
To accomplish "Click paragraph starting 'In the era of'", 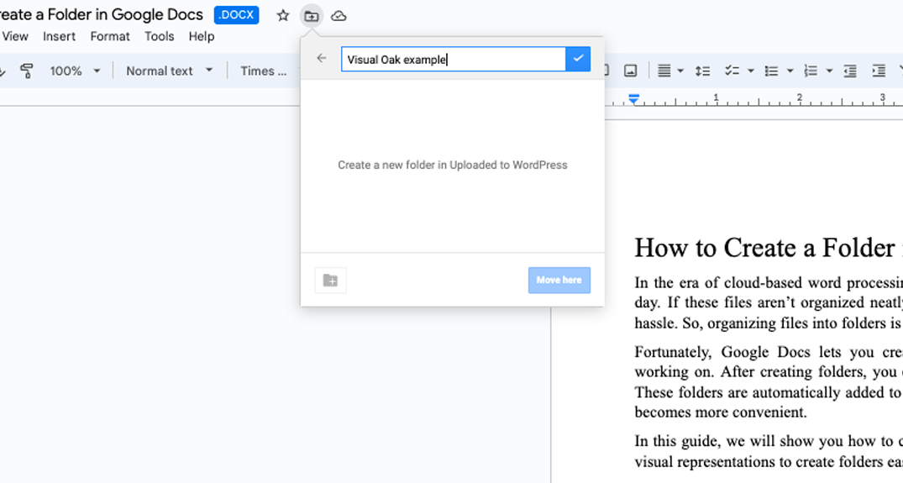I will pyautogui.click(x=769, y=302).
